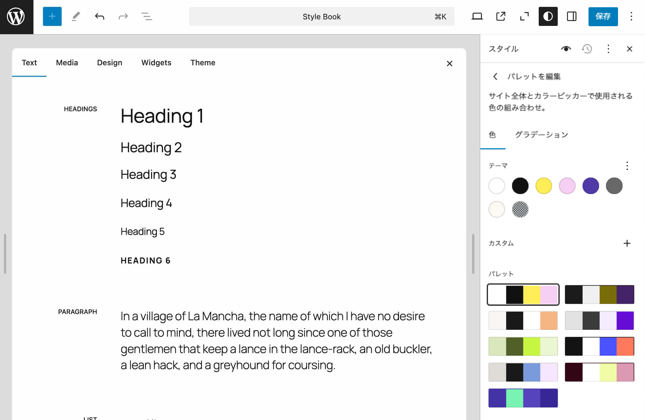Click the external link/preview icon
Viewport: 645px width, 420px height.
pyautogui.click(x=500, y=16)
